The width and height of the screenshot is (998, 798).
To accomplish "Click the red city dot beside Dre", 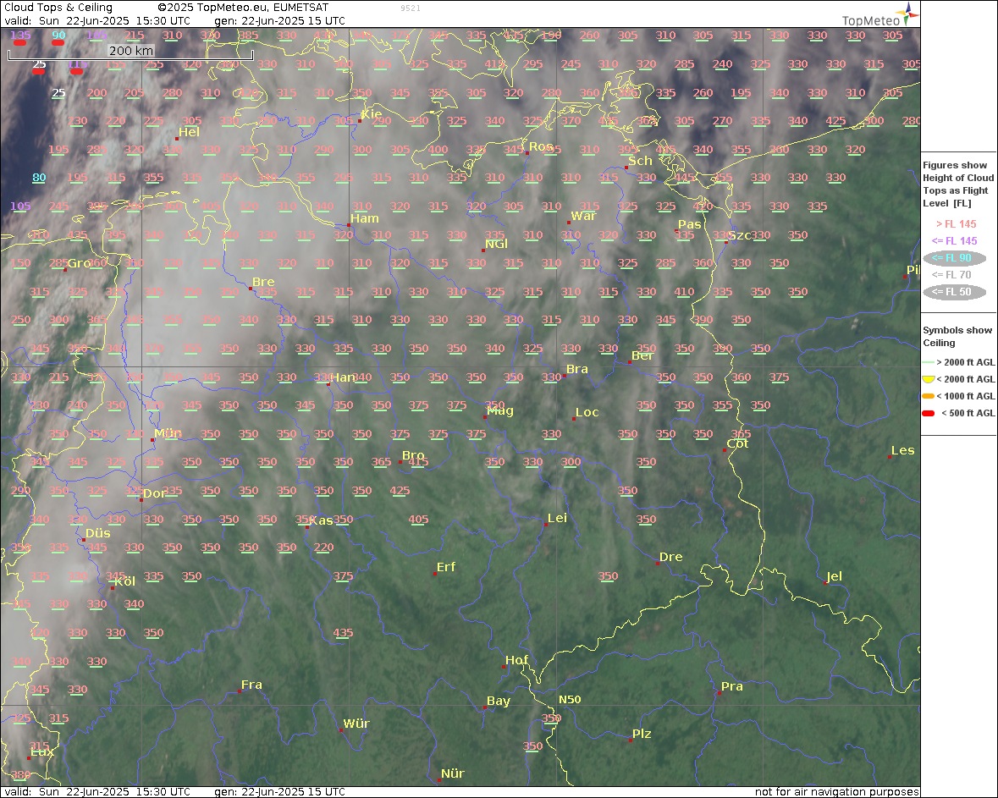I will (x=658, y=564).
